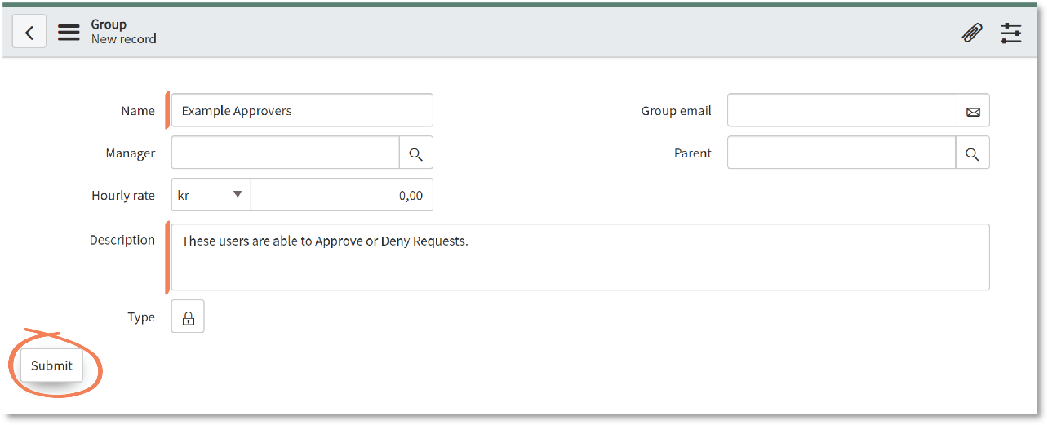The image size is (1048, 425).
Task: Click in the Description text area
Action: click(580, 257)
